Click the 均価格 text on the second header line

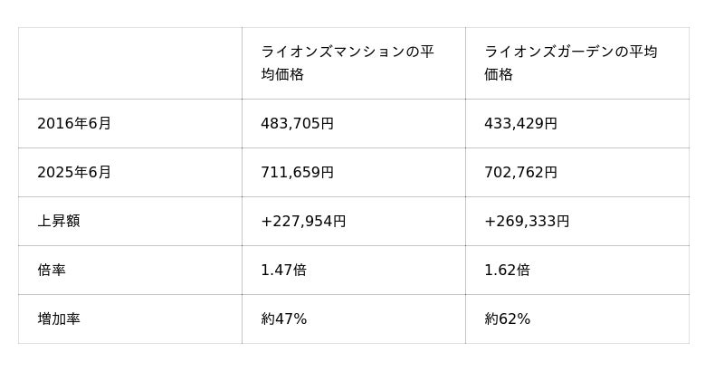[281, 75]
